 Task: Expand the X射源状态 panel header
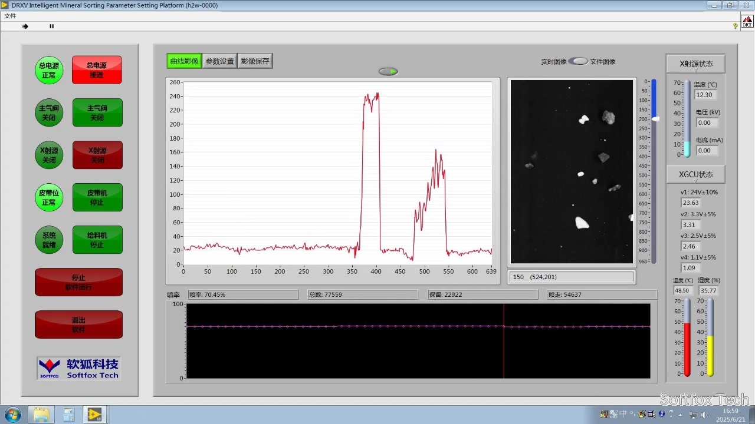click(x=695, y=64)
